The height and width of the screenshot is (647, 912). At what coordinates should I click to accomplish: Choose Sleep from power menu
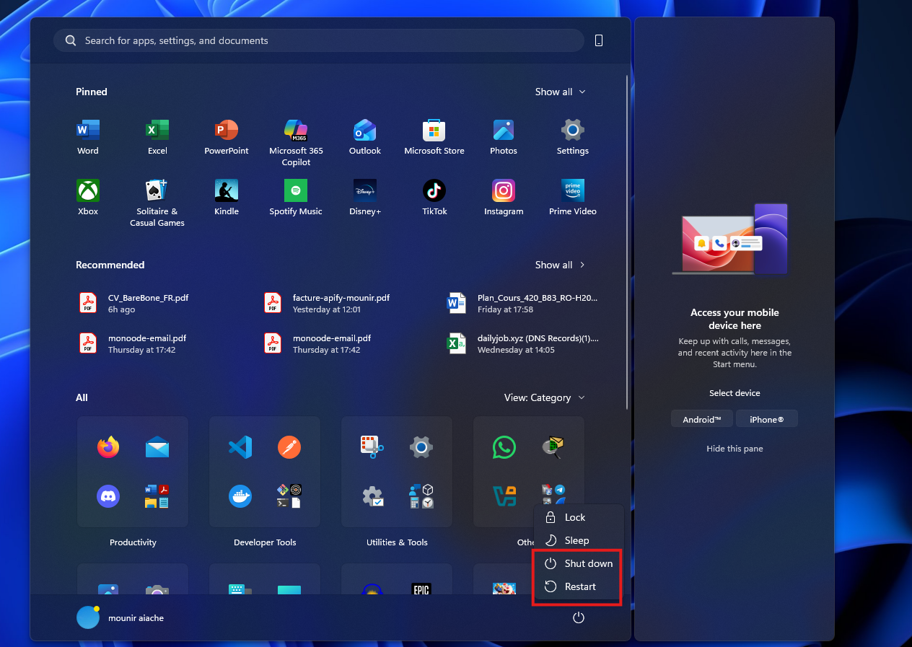[x=578, y=540]
